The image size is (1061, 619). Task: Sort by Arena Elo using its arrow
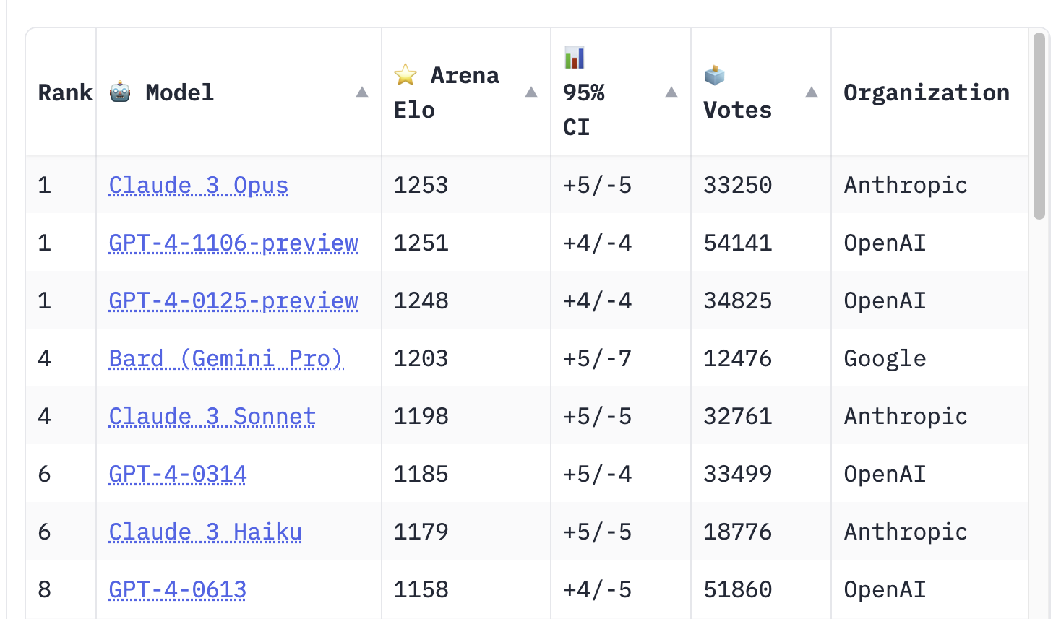(x=531, y=92)
